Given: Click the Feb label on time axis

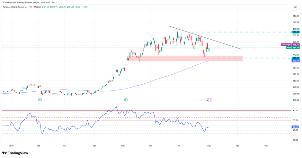Looking at the screenshot, I should (x=38, y=146).
